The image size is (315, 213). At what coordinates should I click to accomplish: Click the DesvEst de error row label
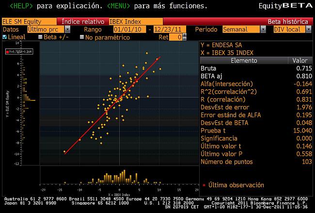coord(225,107)
